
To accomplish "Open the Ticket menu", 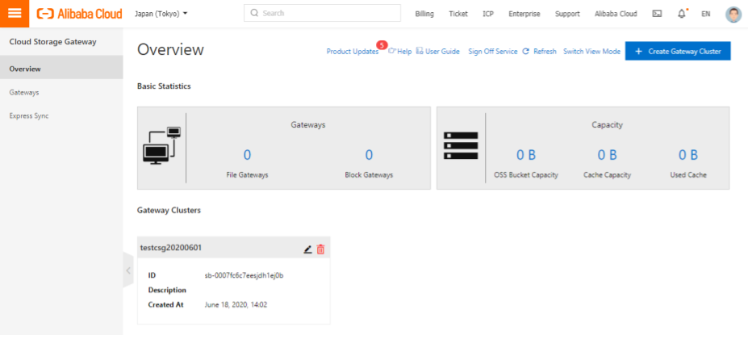I will point(458,14).
